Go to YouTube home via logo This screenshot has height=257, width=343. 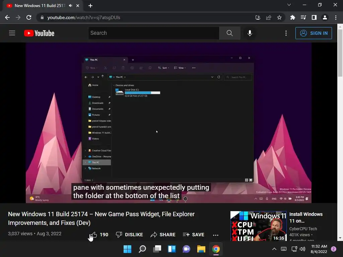tap(39, 33)
